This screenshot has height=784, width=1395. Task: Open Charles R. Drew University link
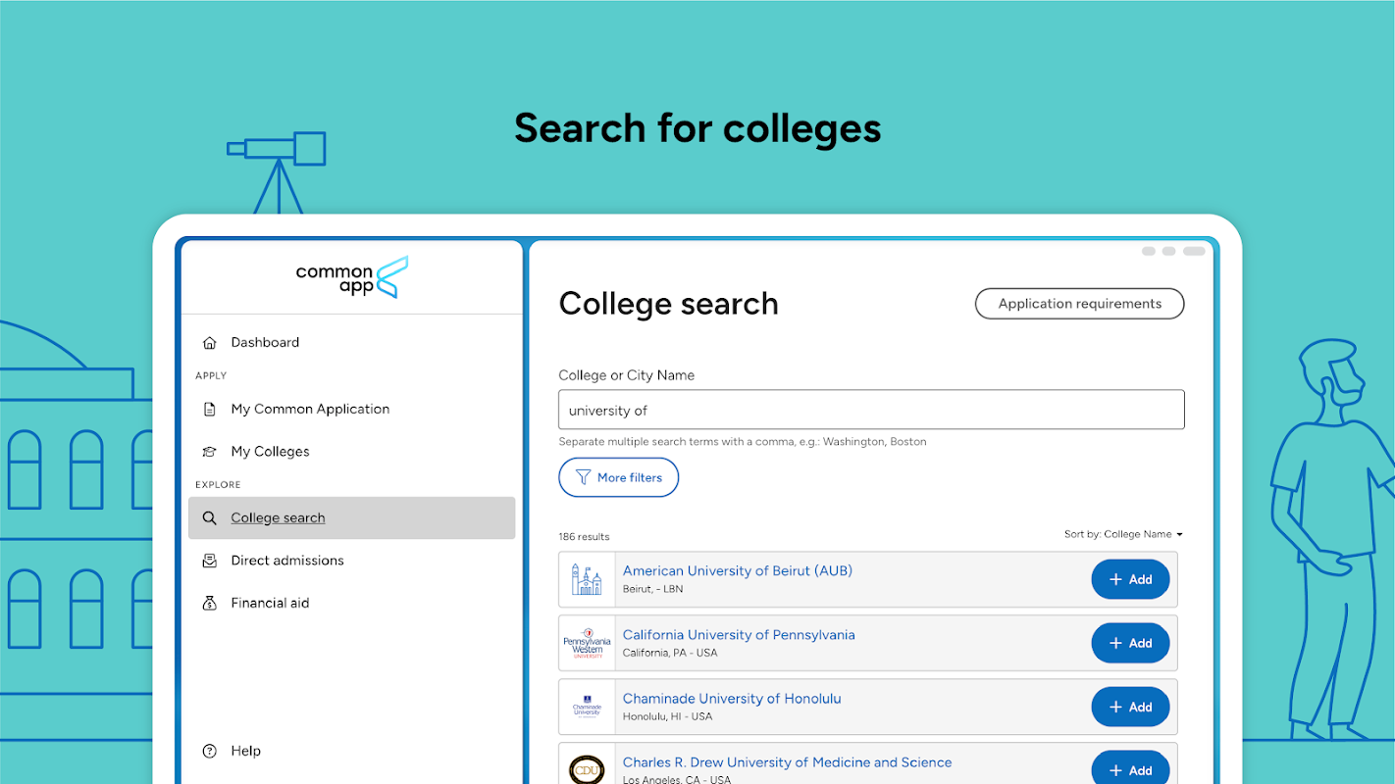pyautogui.click(x=787, y=761)
